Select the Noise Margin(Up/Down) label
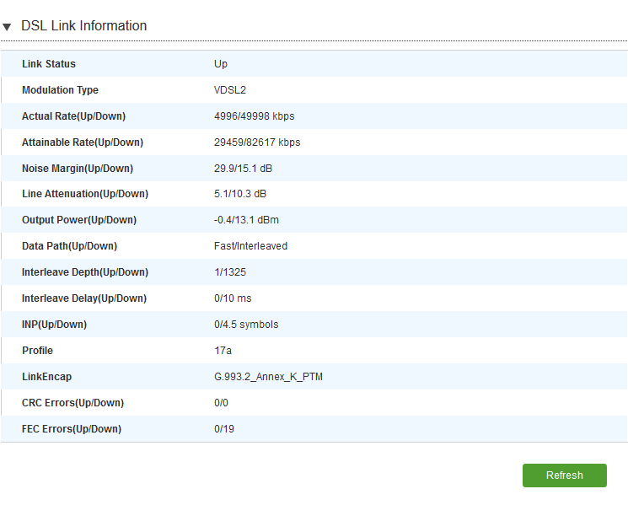The image size is (628, 505). point(77,169)
